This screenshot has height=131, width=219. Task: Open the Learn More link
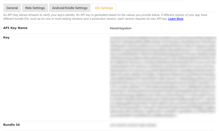[176, 19]
